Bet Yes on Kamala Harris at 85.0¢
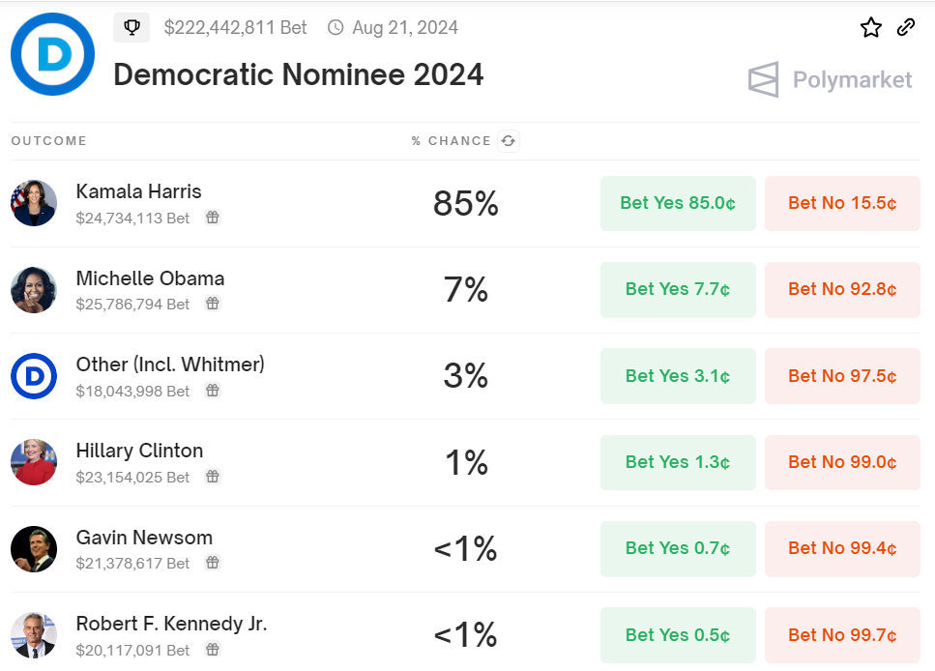935x671 pixels. click(678, 203)
